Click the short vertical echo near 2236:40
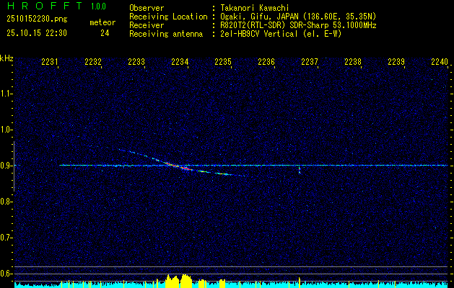Viewport: 454px width, 288px height. click(x=300, y=170)
